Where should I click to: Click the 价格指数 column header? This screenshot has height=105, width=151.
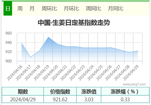[60, 91]
